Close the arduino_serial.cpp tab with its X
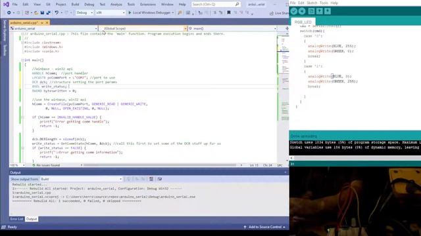421x236 pixels. (x=47, y=23)
